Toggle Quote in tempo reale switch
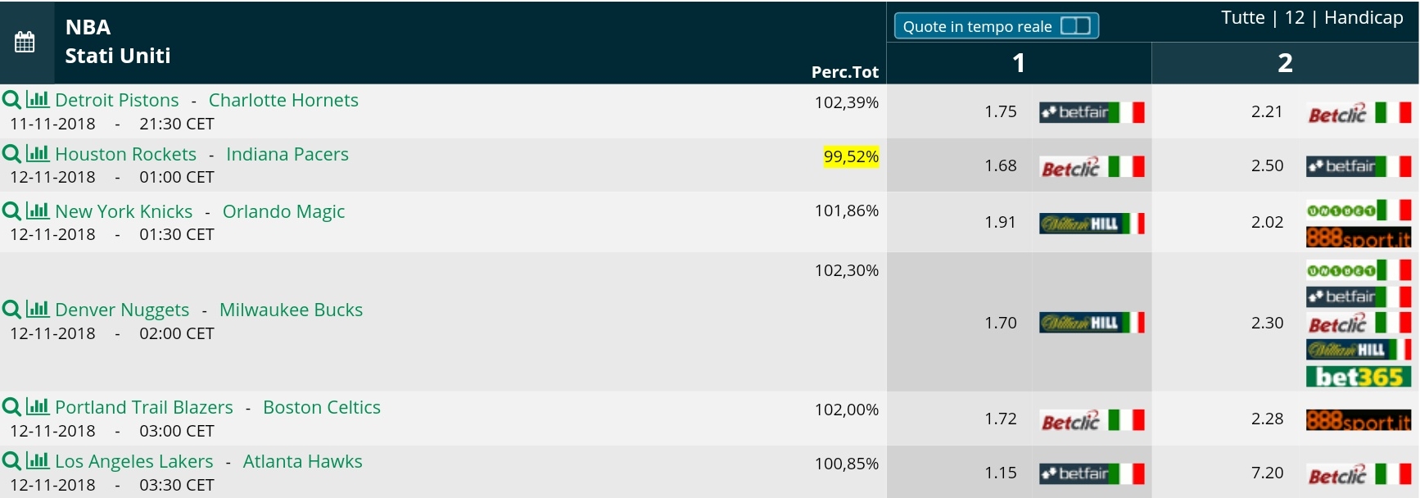Image resolution: width=1420 pixels, height=498 pixels. [x=1075, y=26]
